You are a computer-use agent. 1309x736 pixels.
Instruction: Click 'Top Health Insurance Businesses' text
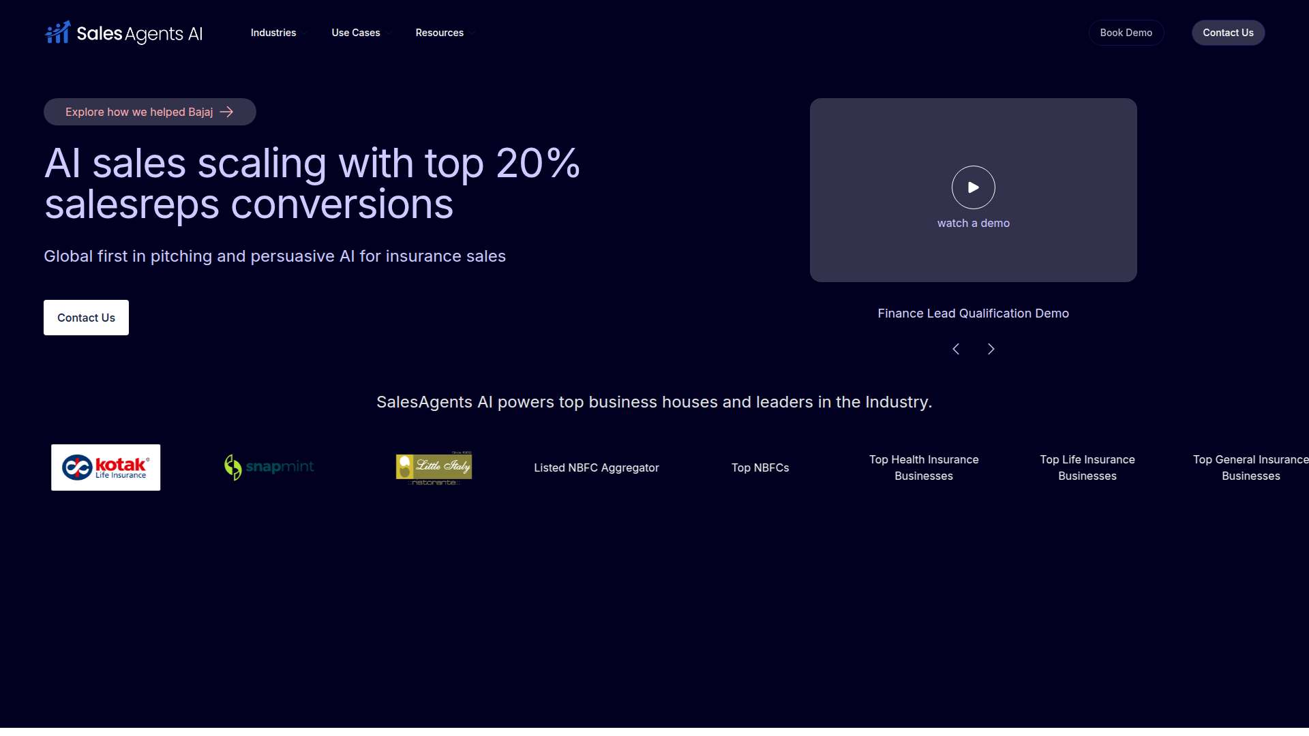pyautogui.click(x=924, y=467)
